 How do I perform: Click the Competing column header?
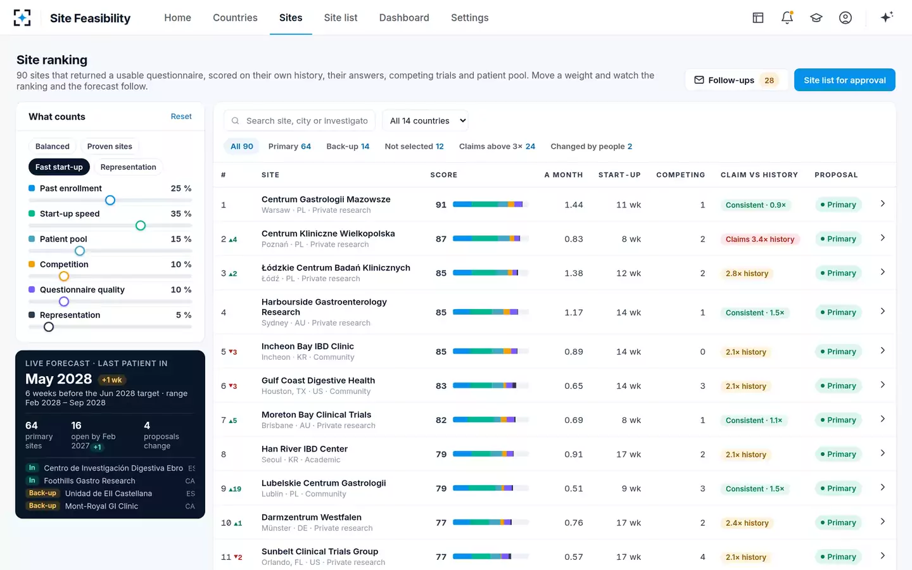pyautogui.click(x=680, y=175)
